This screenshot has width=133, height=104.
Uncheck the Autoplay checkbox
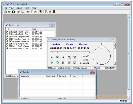88,63
